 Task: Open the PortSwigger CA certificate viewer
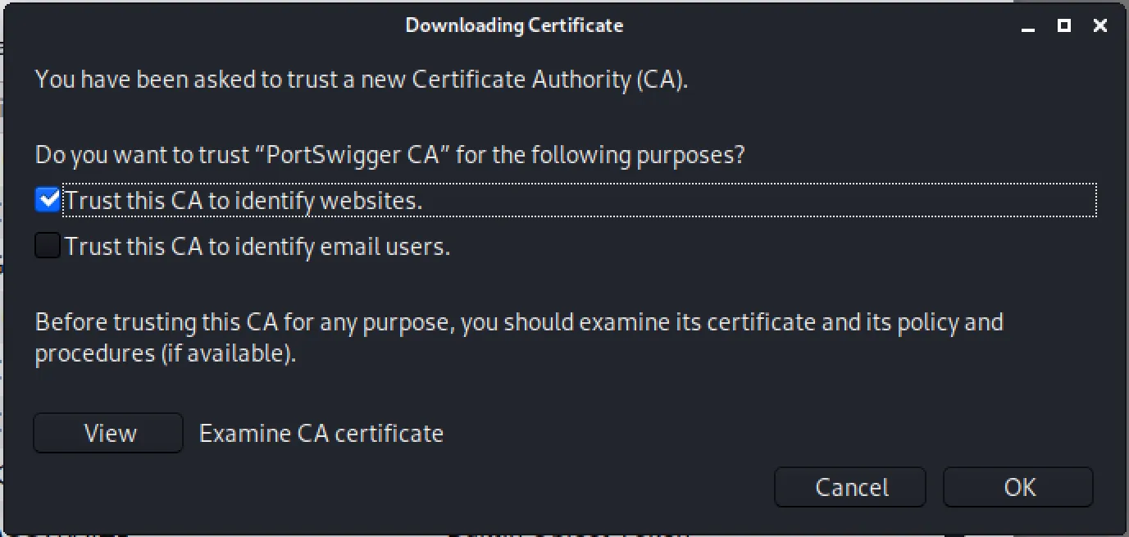(107, 432)
